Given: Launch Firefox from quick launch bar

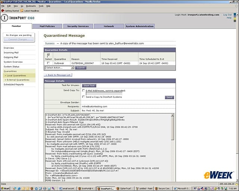Looking at the screenshot, I should pos(32,188).
